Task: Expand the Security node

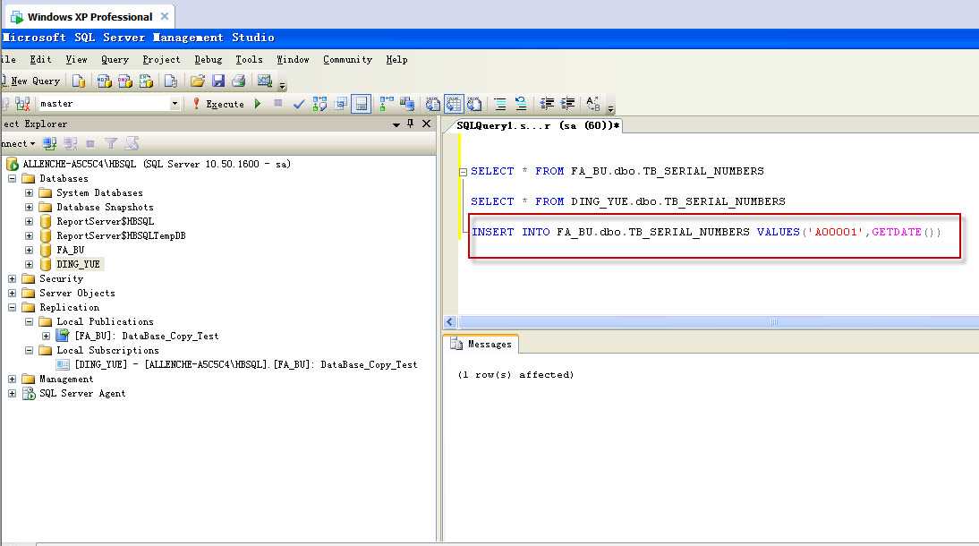Action: [x=12, y=279]
